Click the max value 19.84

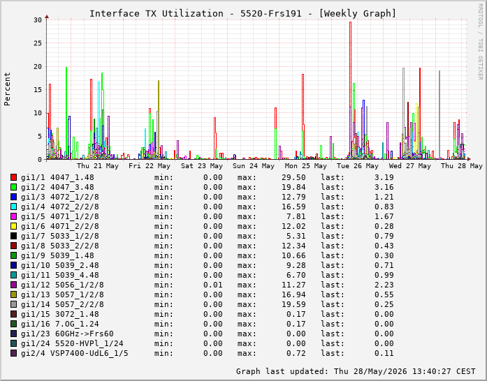(x=294, y=187)
